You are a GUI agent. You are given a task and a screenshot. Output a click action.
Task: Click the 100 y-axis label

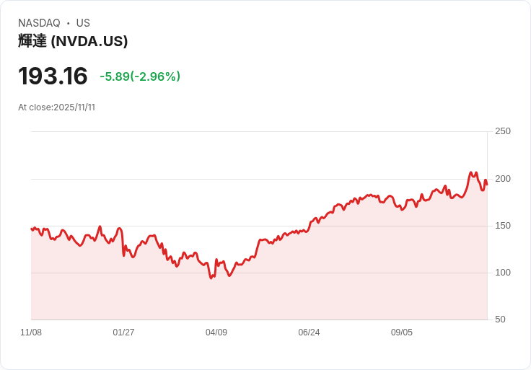pos(503,272)
